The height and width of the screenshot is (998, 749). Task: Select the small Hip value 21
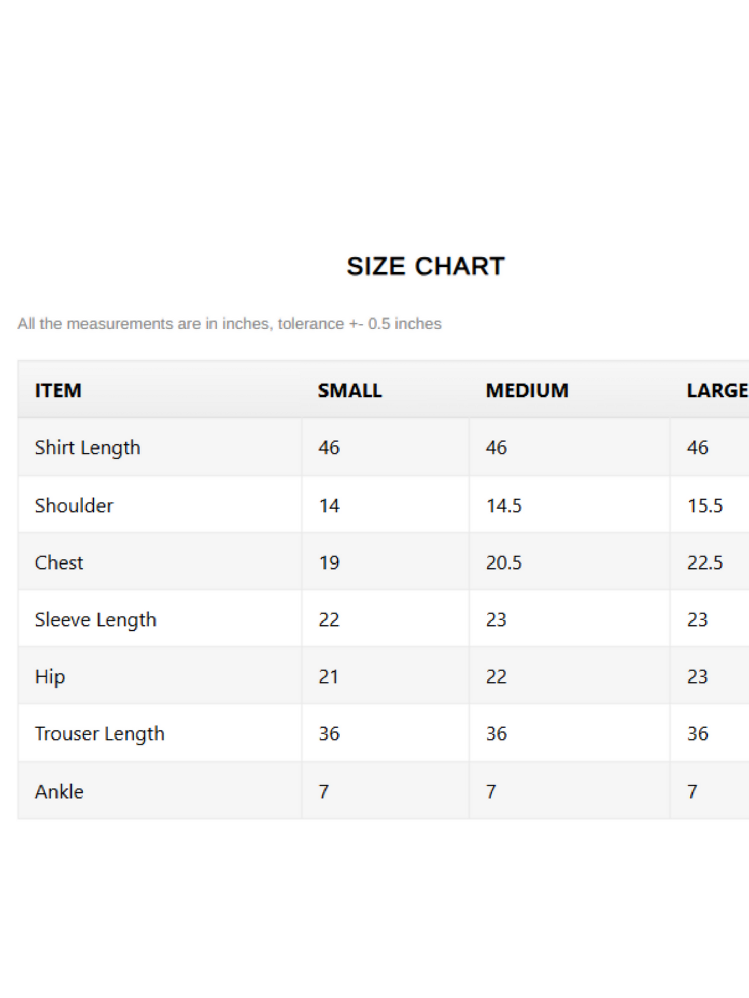tap(329, 677)
